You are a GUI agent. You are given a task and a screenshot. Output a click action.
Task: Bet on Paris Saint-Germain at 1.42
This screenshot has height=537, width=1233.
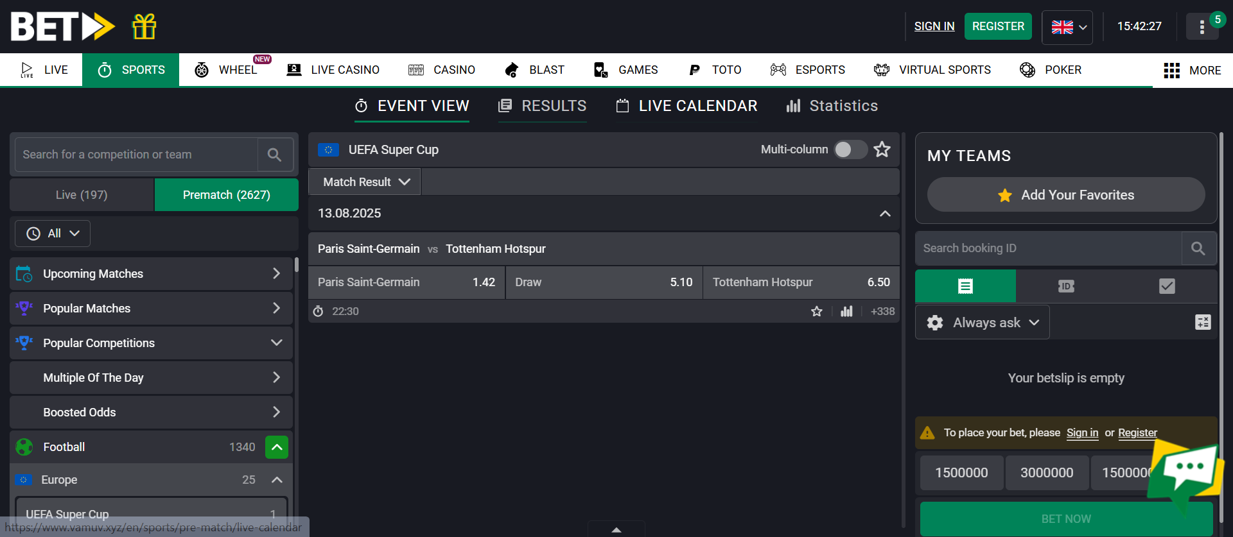407,282
